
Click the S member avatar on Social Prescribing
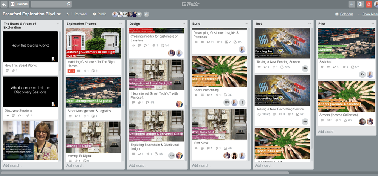(x=242, y=103)
